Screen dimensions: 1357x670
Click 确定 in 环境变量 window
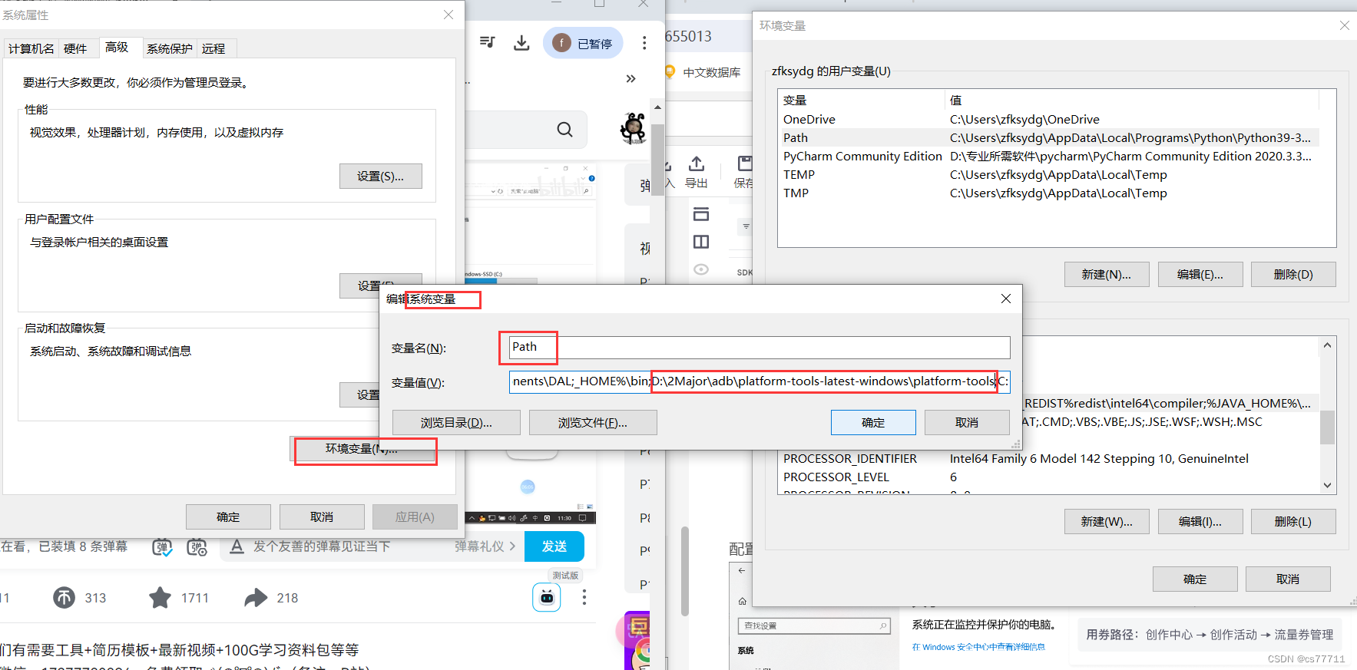[x=1195, y=579]
